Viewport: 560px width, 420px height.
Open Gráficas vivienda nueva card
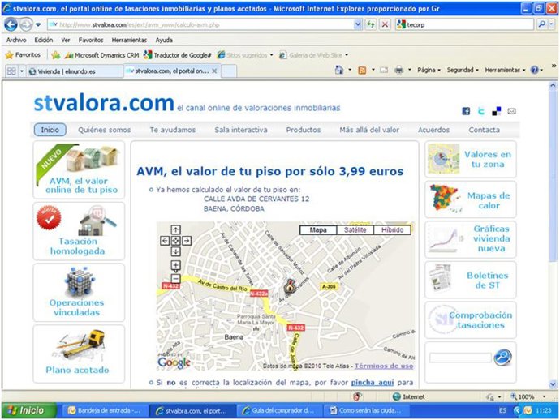click(x=471, y=239)
